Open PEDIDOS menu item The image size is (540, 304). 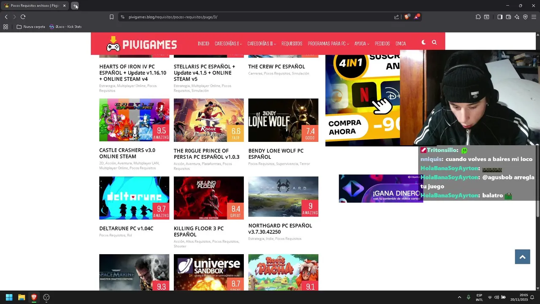[382, 43]
